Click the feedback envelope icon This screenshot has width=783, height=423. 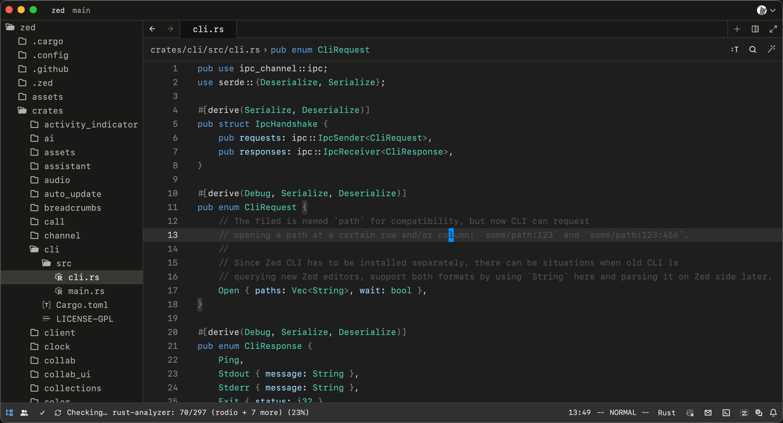coord(708,413)
